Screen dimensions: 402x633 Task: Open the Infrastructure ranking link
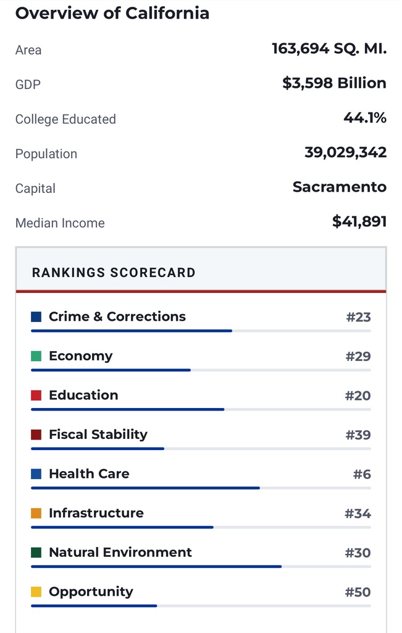pyautogui.click(x=96, y=513)
